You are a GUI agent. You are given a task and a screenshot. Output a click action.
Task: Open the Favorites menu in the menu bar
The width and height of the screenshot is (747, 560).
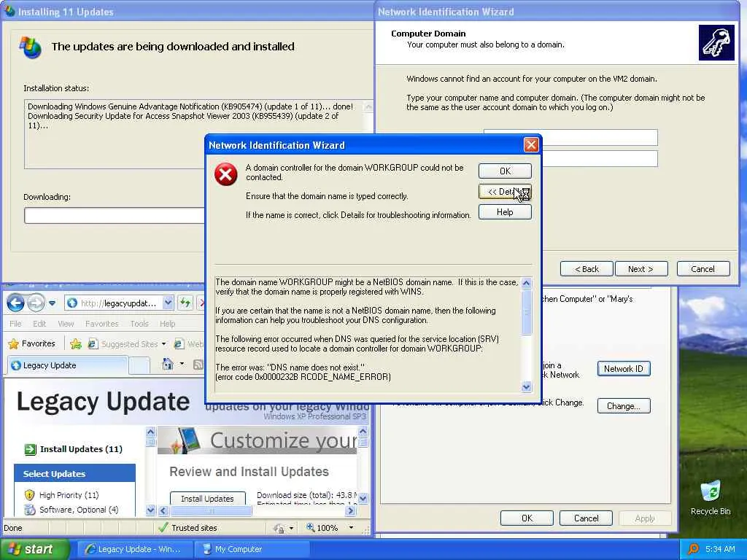tap(101, 324)
